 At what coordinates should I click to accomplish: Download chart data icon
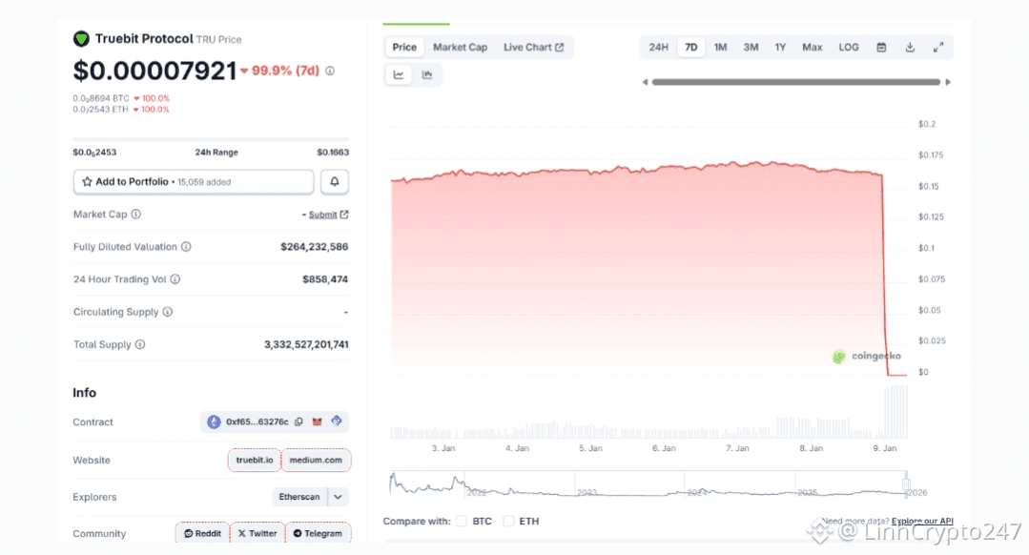(910, 47)
